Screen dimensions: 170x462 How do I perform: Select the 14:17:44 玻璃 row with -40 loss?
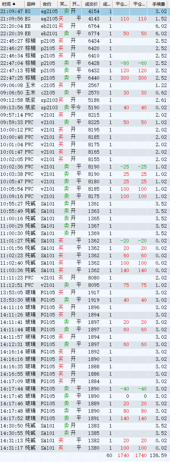pos(85,389)
